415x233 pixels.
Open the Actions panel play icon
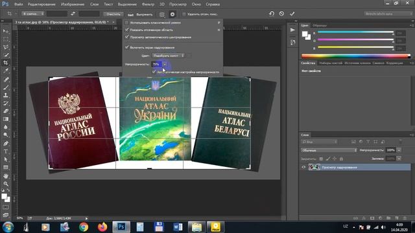click(x=292, y=30)
